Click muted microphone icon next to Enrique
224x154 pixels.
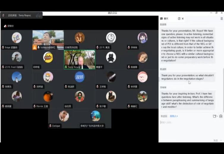[51, 126]
